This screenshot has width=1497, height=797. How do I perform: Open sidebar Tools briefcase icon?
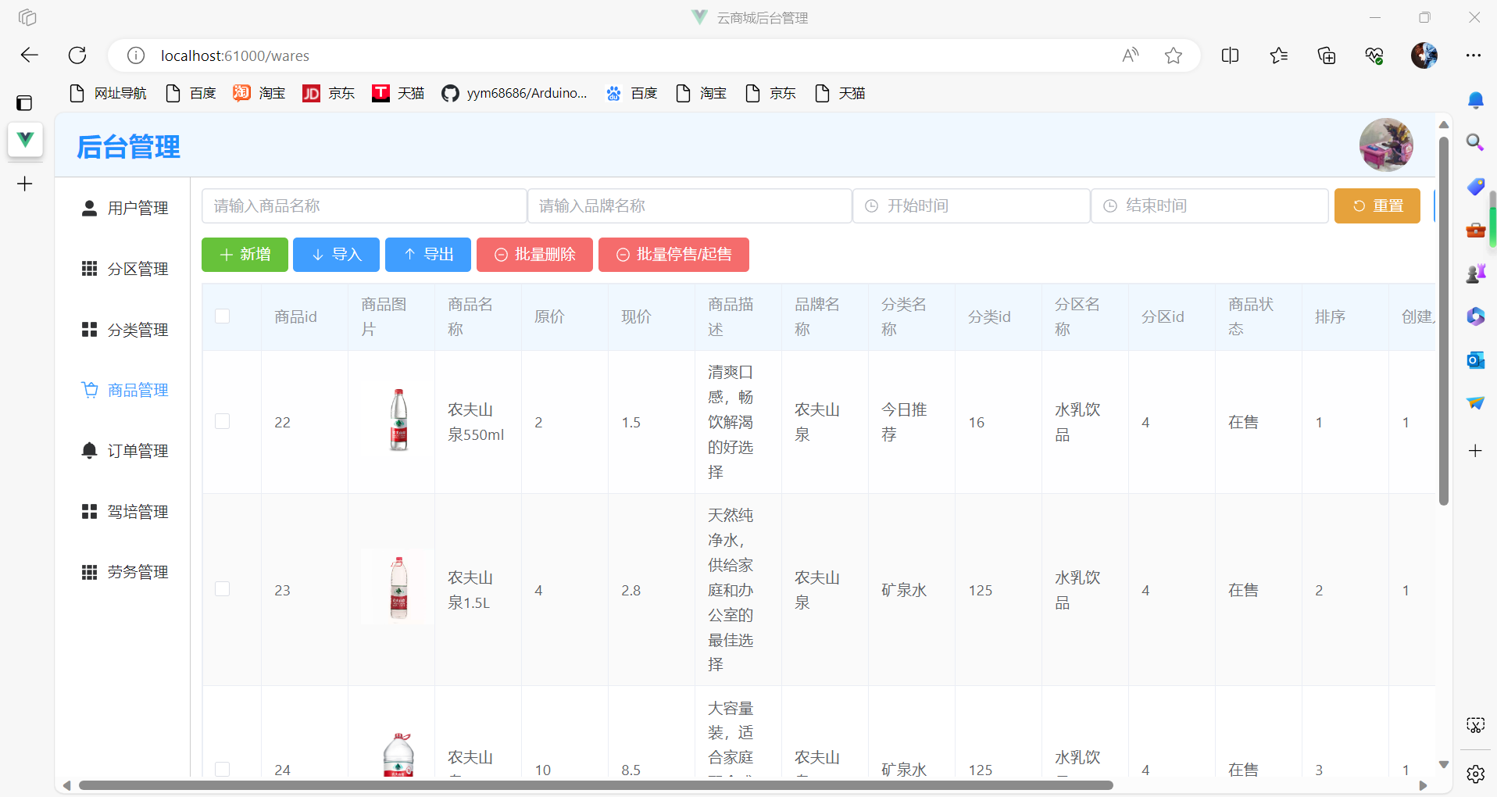click(1475, 230)
